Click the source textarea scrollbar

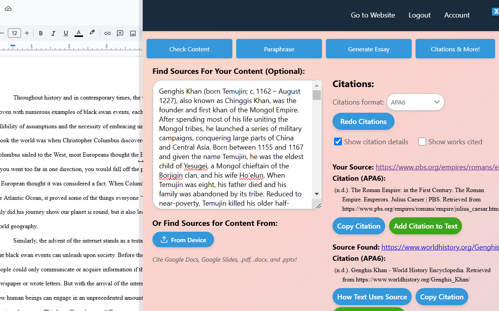(316, 93)
